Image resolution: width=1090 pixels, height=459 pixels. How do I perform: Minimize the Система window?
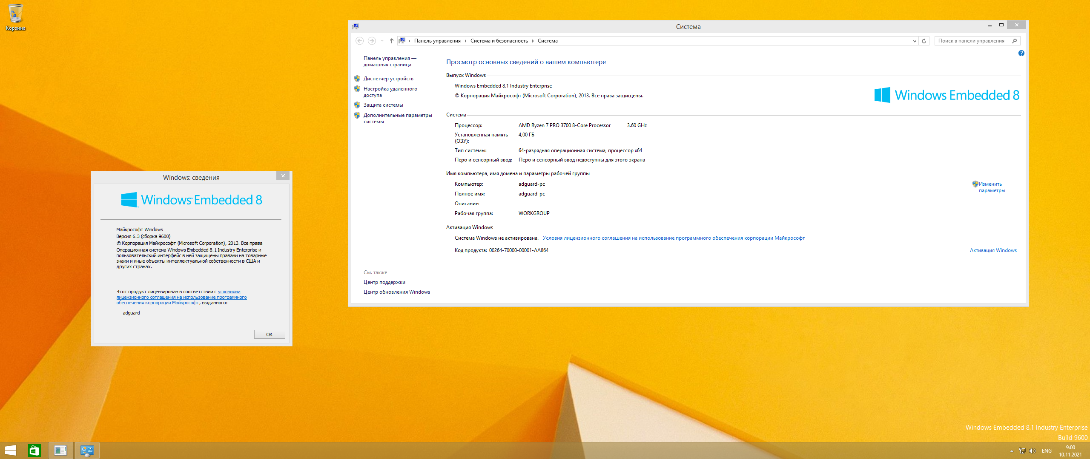[990, 25]
